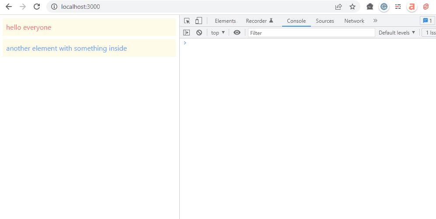Open the 1 message issues badge
The height and width of the screenshot is (219, 436).
coord(427,21)
